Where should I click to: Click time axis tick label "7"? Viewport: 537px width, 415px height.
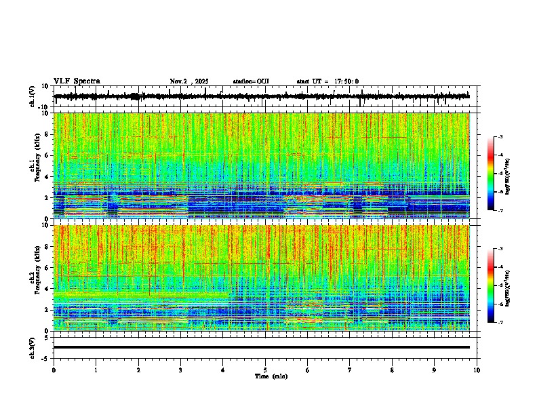350,370
